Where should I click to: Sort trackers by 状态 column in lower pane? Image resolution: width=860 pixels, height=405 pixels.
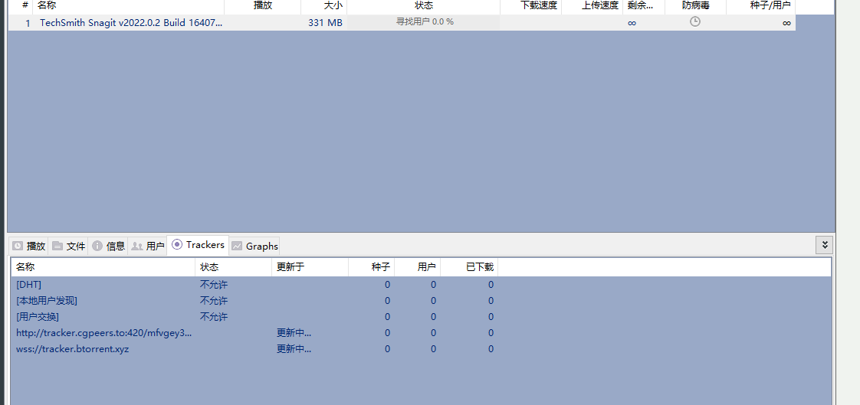233,267
